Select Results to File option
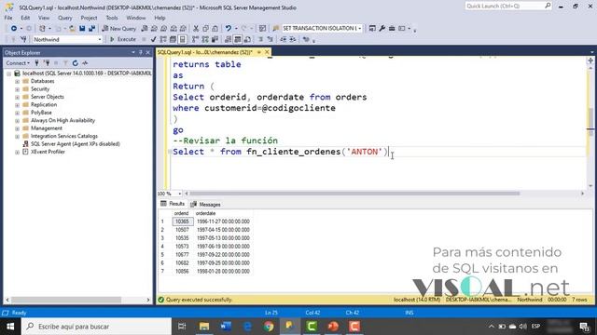Image resolution: width=597 pixels, height=335 pixels. coord(247,39)
